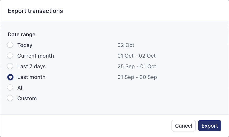Select the Last 7 days radio circle

coord(10,66)
